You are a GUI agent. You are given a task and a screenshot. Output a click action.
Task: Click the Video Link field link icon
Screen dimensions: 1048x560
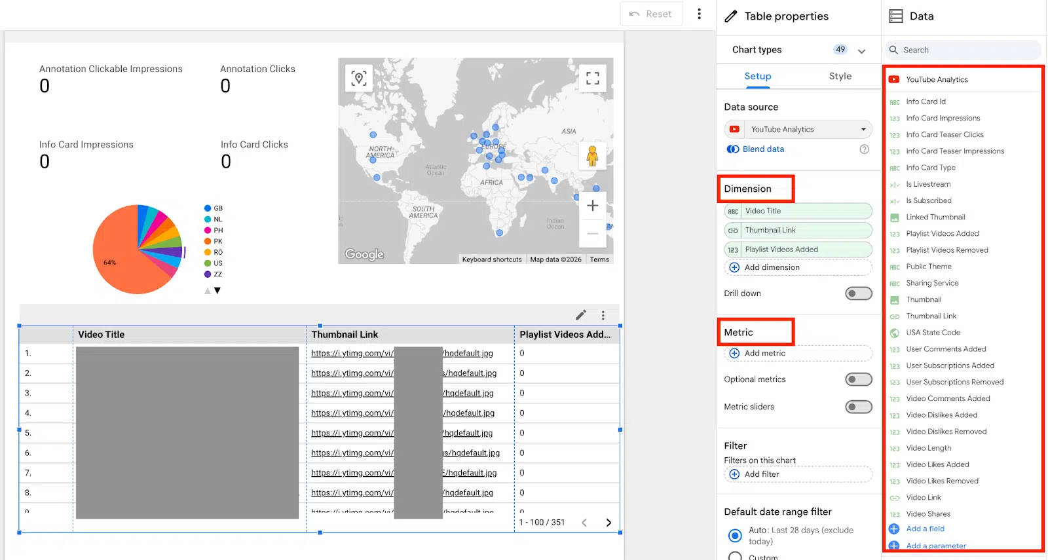click(894, 498)
